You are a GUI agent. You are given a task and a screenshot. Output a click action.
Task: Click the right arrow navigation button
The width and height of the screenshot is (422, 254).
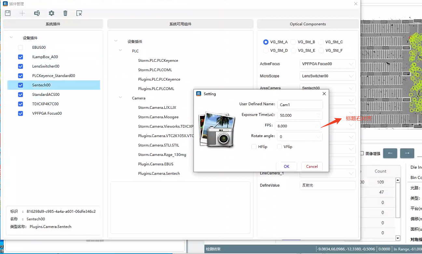pos(407,153)
